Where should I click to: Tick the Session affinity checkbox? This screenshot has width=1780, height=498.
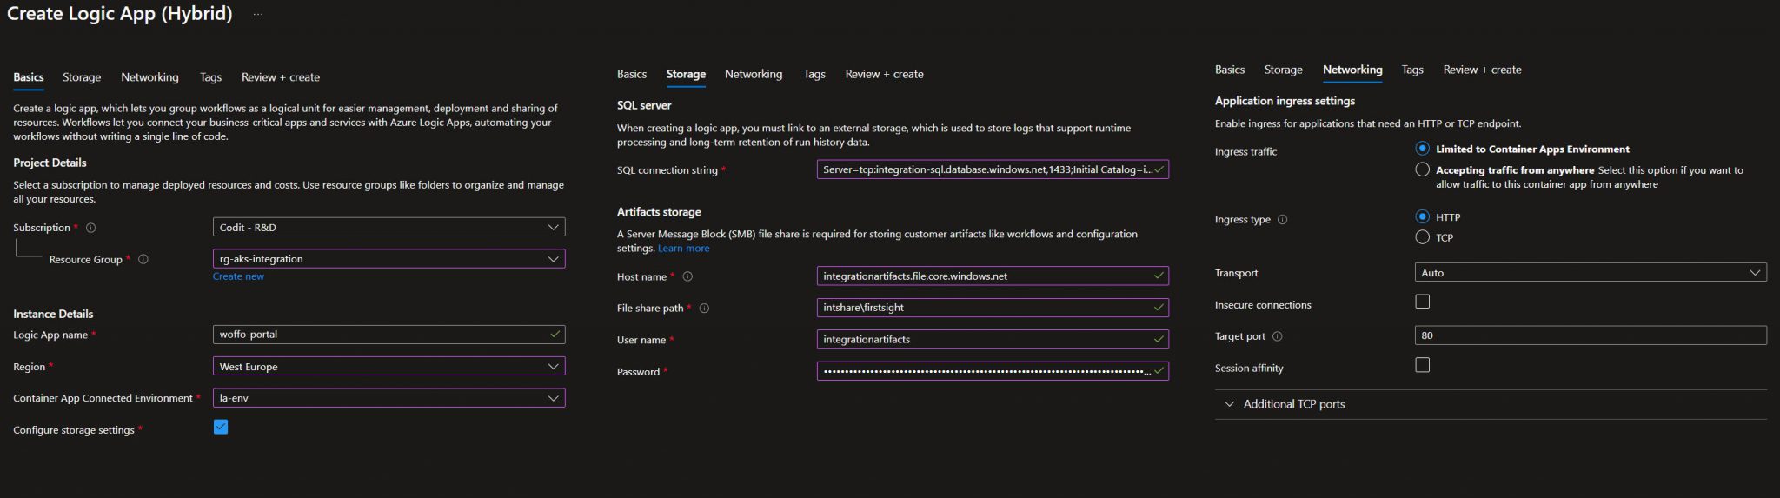[x=1422, y=365]
